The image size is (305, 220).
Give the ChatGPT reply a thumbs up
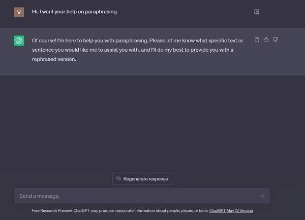click(x=266, y=40)
